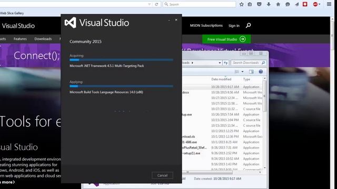Click the Acquiring progress bar
Screen dimensions: 337x189
click(121, 60)
